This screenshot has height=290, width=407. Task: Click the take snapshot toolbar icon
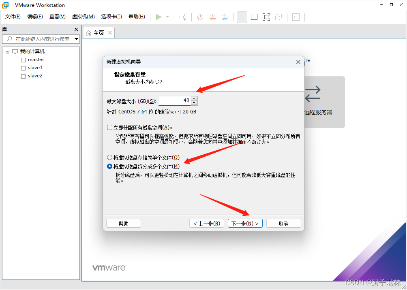coord(200,17)
